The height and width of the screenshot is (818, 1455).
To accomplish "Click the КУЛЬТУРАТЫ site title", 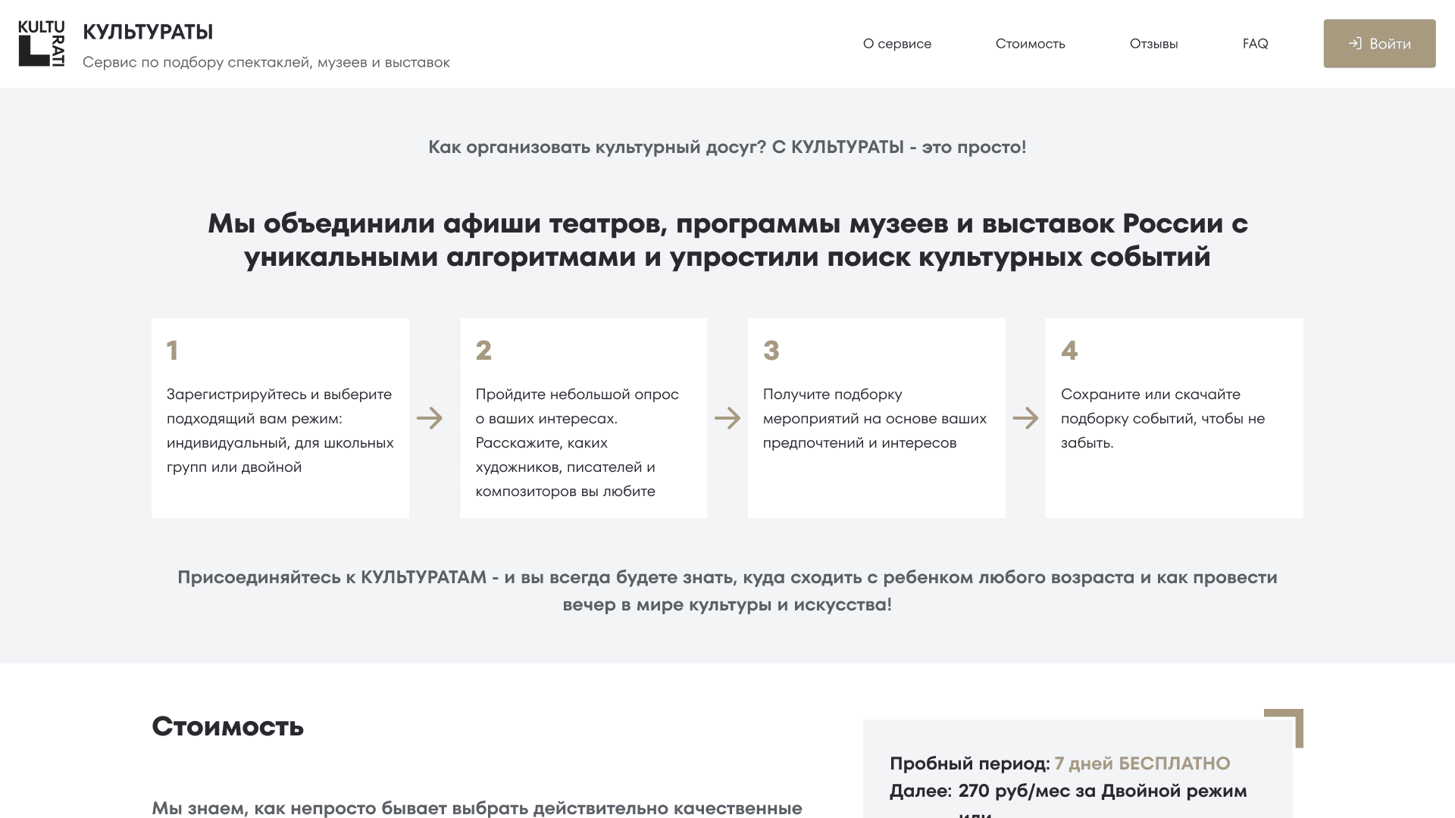I will click(x=148, y=32).
